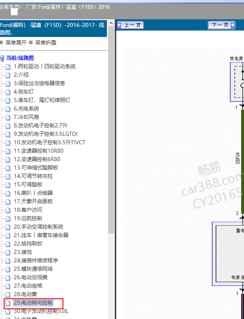
Task: Click page icon beside 23.接地
Action: pos(8,252)
